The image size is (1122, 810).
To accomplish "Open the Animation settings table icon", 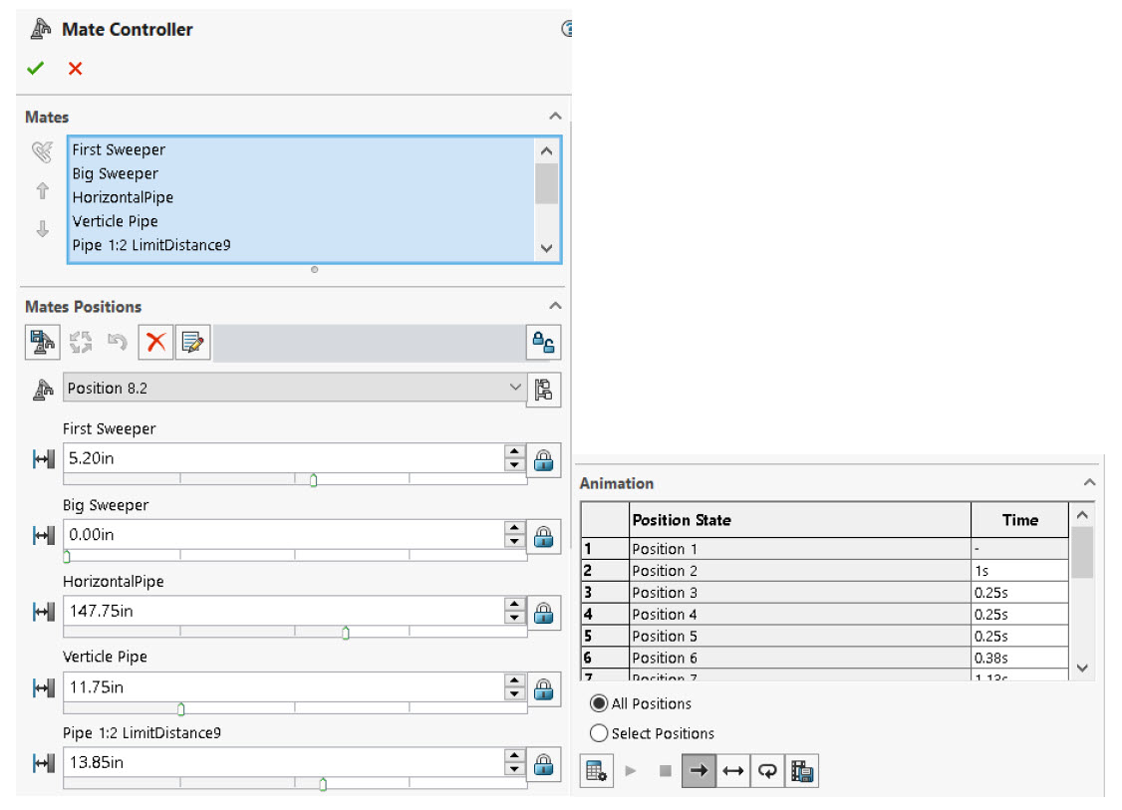I will tap(596, 769).
